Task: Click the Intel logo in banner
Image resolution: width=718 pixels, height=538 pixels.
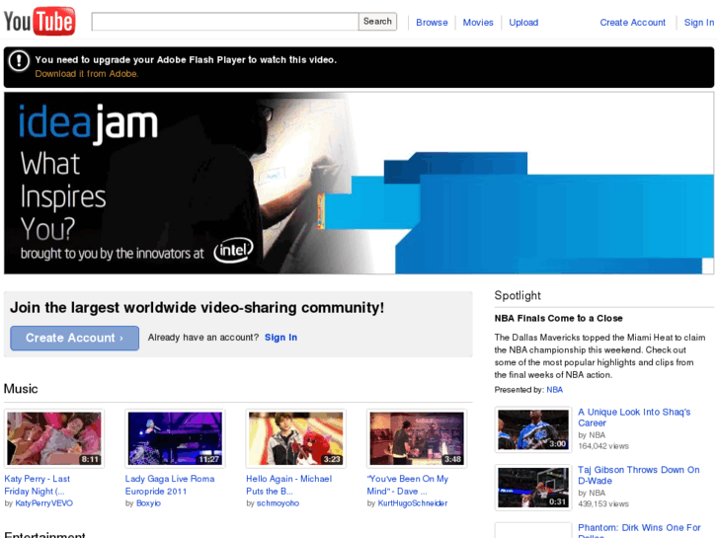Action: (x=233, y=251)
